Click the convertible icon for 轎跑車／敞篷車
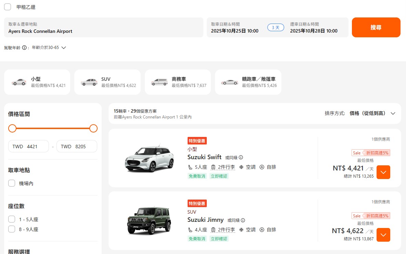406x254 pixels. point(229,82)
